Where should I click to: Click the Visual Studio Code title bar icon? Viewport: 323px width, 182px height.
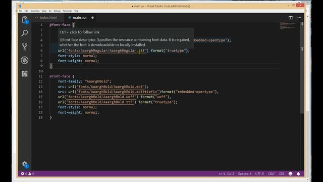pos(20,6)
